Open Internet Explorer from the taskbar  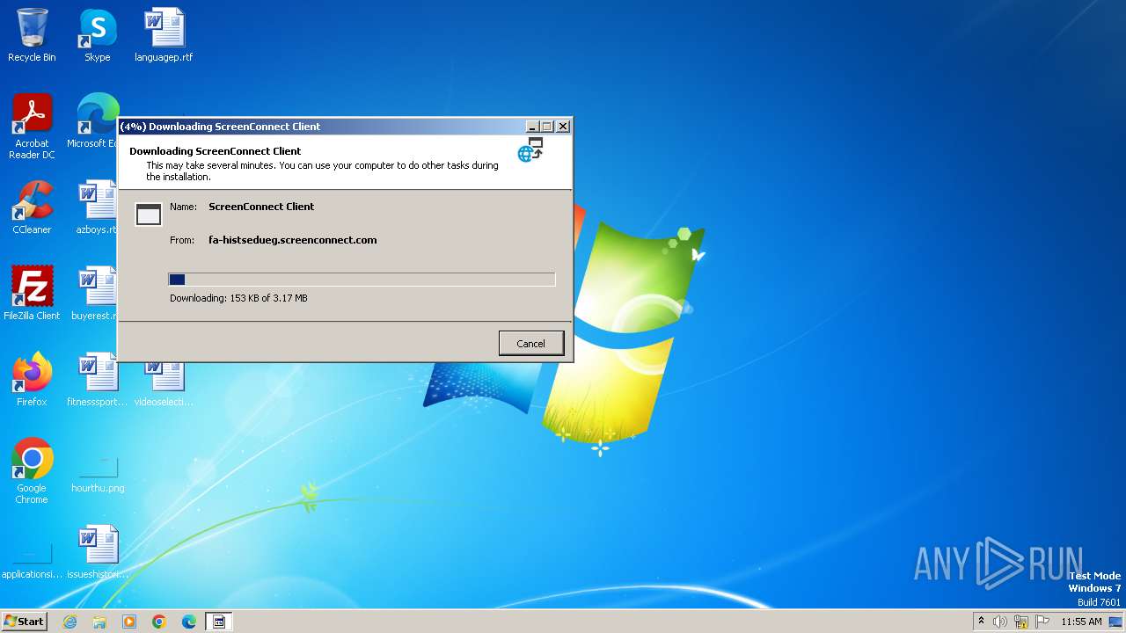[69, 622]
